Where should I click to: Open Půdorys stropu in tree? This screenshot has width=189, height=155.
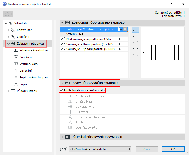27,91
